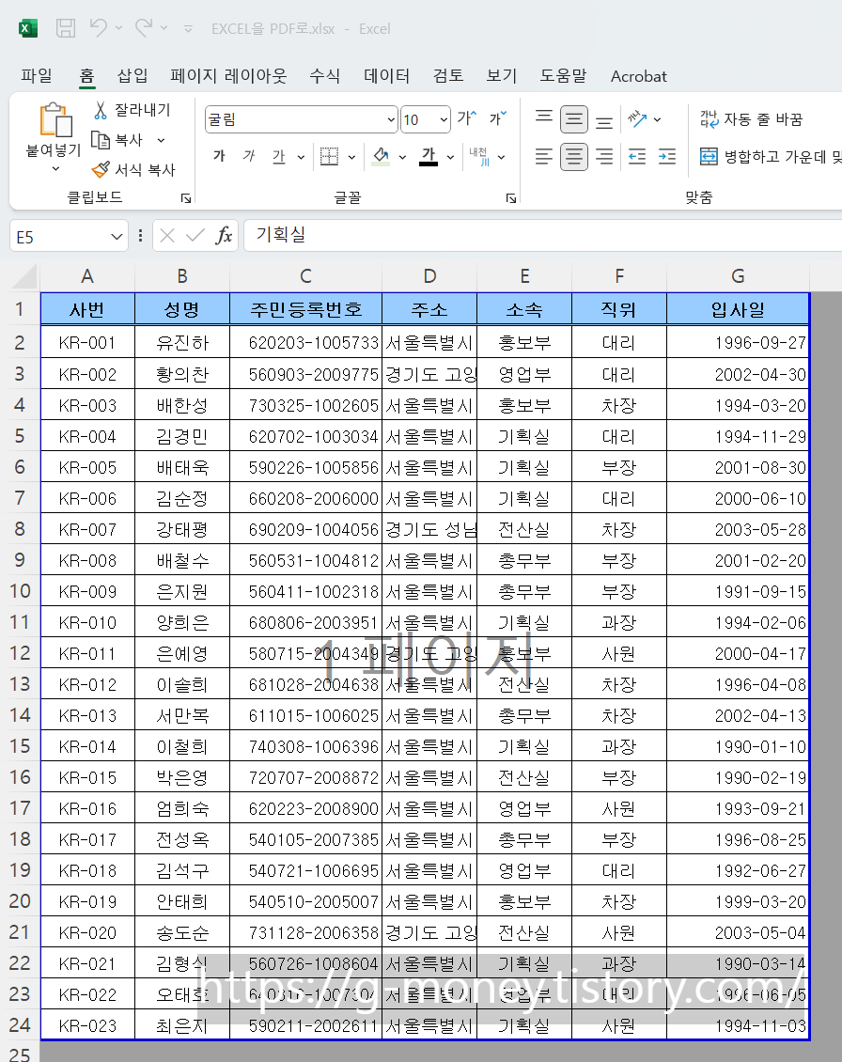The image size is (842, 1062).
Task: Click the Format Painter brush icon
Action: [x=101, y=169]
